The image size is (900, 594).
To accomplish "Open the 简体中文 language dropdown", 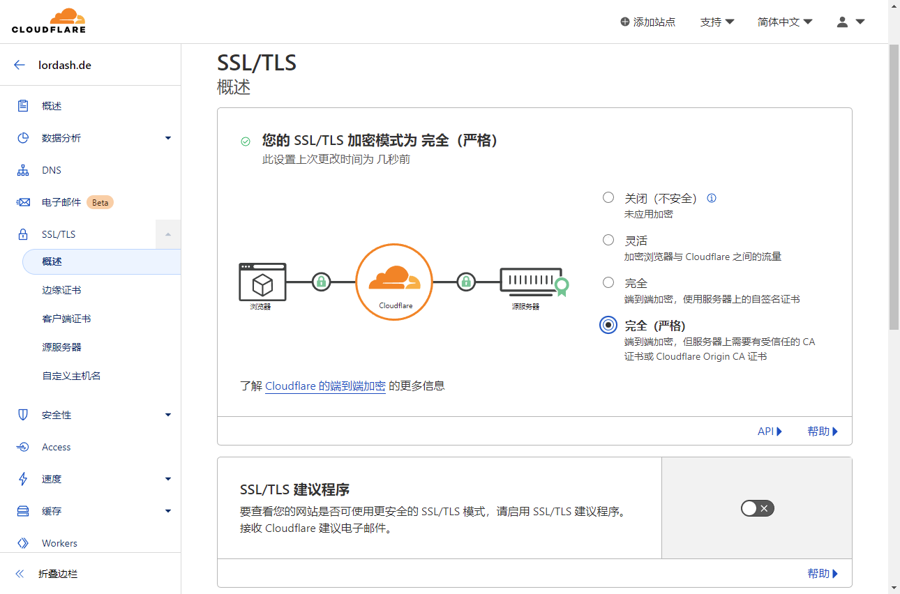I will pyautogui.click(x=785, y=22).
